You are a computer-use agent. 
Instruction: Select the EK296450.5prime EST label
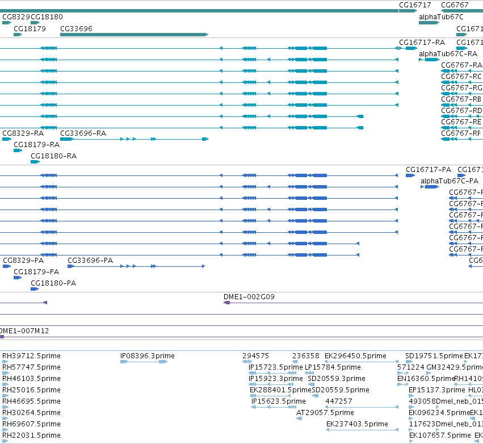(x=355, y=356)
